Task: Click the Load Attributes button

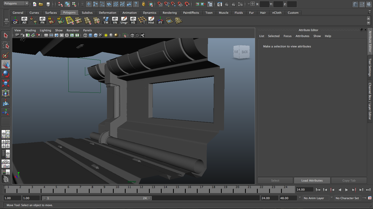Action: (312, 181)
